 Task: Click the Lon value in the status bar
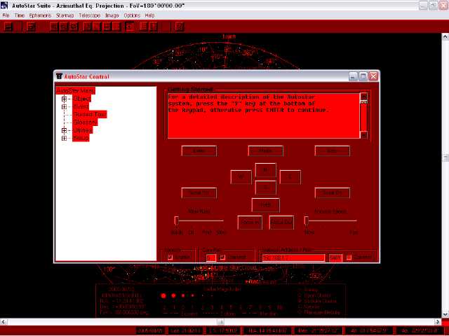(x=185, y=331)
